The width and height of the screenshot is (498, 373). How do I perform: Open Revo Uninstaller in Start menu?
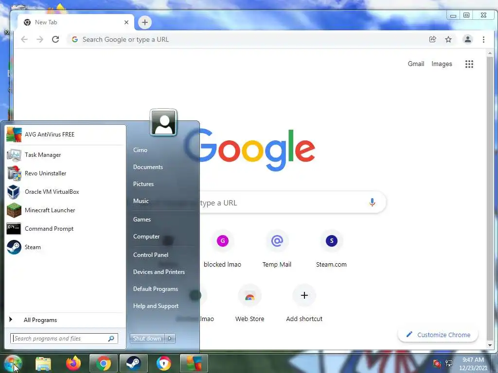[65, 173]
